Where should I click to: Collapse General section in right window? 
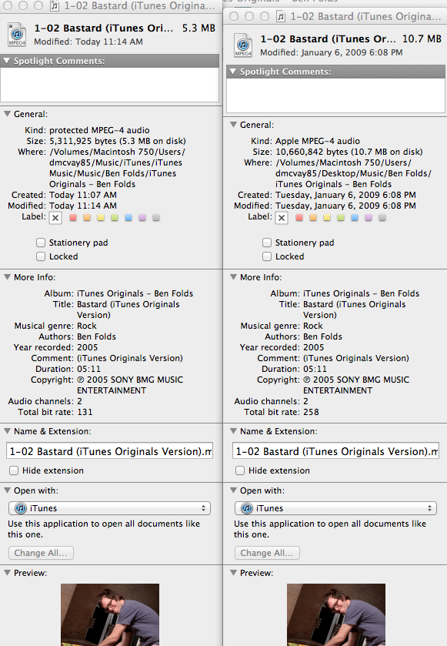pos(233,125)
